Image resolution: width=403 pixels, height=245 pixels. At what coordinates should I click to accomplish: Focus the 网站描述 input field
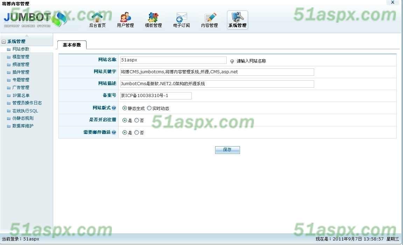click(x=217, y=84)
